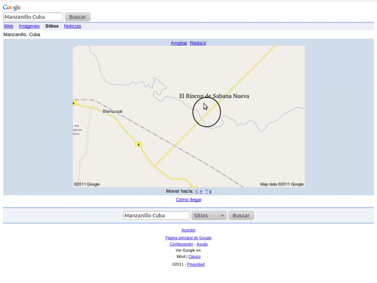
Task: Switch to the Noticias tab
Action: [73, 26]
